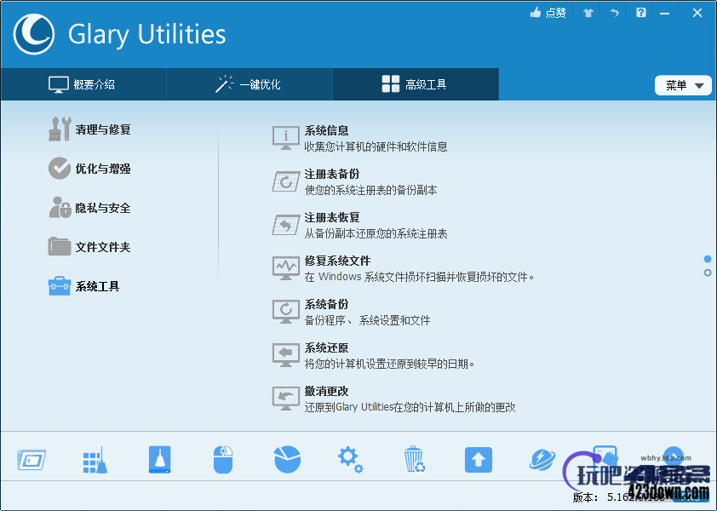
Task: Open the process manager gears icon
Action: tap(351, 460)
